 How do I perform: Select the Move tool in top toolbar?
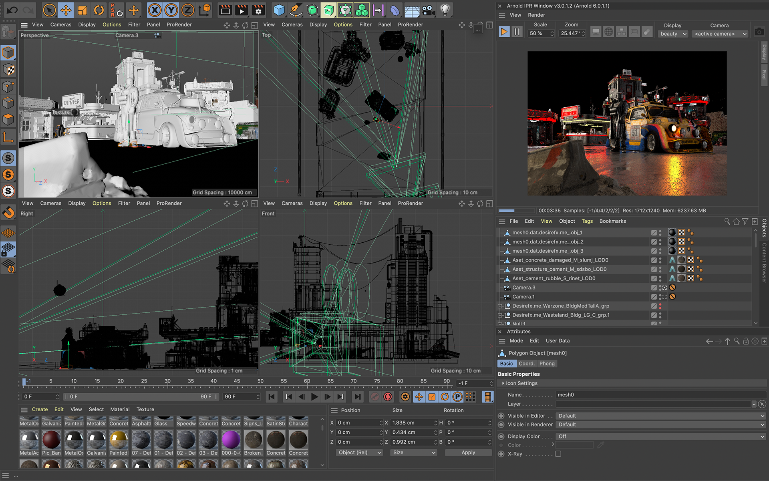(x=66, y=10)
